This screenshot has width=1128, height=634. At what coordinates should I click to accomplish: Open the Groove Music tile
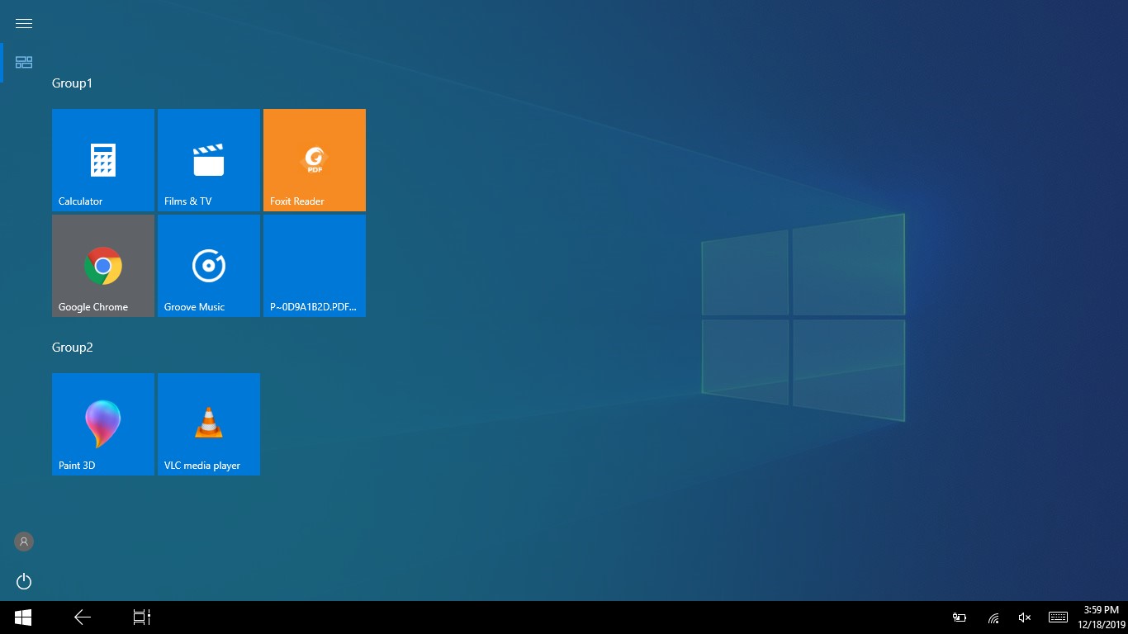[x=209, y=266]
